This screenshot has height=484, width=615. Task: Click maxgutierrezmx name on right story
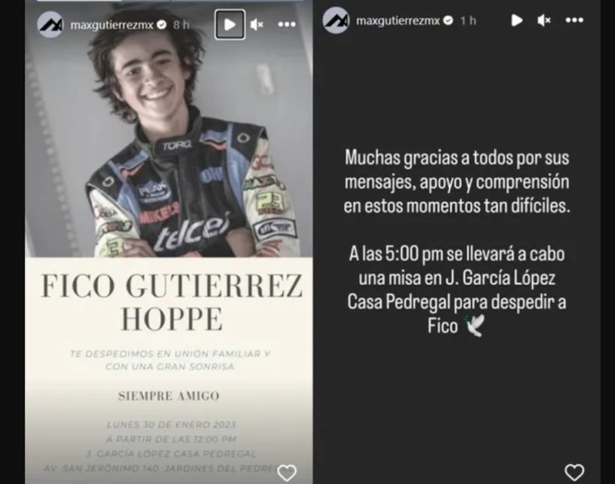click(397, 21)
